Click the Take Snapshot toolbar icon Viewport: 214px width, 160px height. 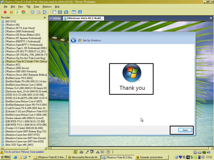[32, 12]
